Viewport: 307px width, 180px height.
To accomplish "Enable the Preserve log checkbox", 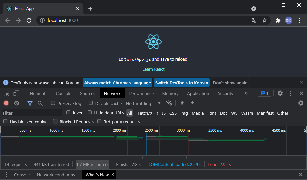I will pos(53,103).
